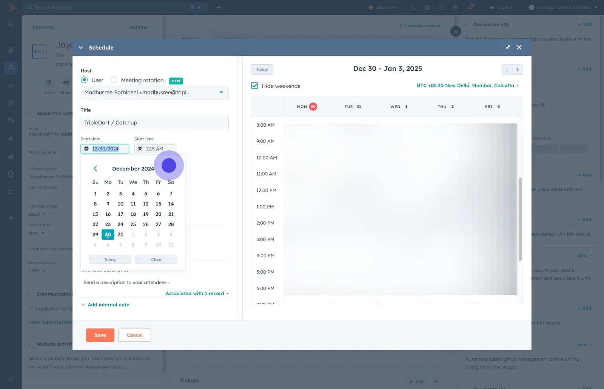Click the Cancel button
Viewport: 604px width, 389px height.
point(135,335)
